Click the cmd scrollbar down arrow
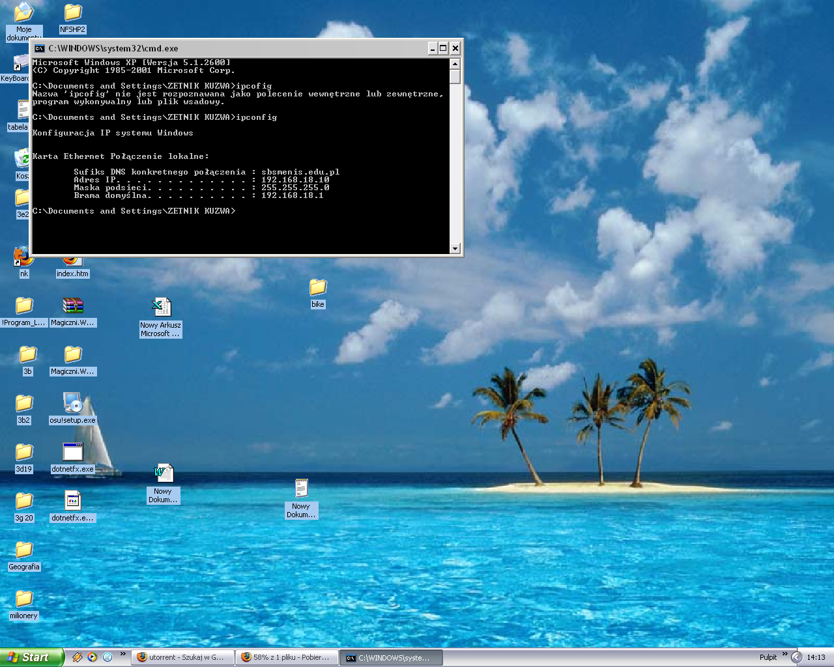 tap(455, 248)
